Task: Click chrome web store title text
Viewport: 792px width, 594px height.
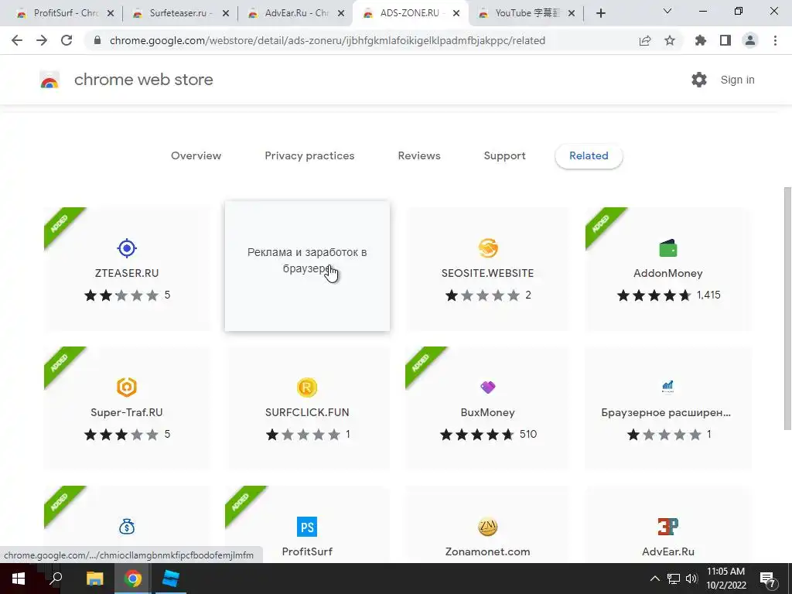Action: [x=144, y=80]
